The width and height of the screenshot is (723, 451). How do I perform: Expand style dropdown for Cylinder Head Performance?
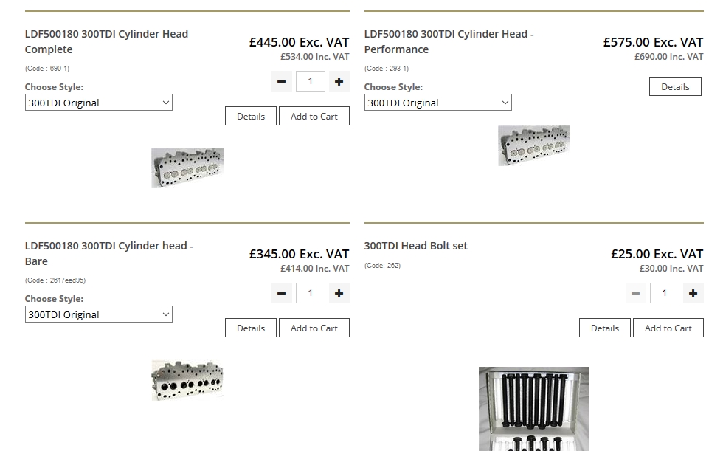click(437, 103)
